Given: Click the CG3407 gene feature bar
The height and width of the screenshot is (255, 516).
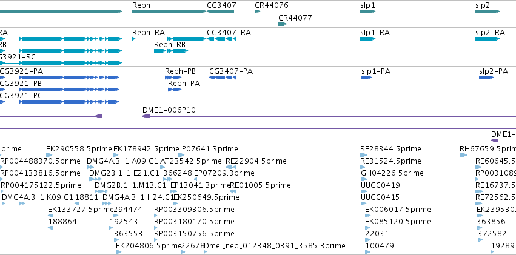Looking at the screenshot, I should [221, 12].
